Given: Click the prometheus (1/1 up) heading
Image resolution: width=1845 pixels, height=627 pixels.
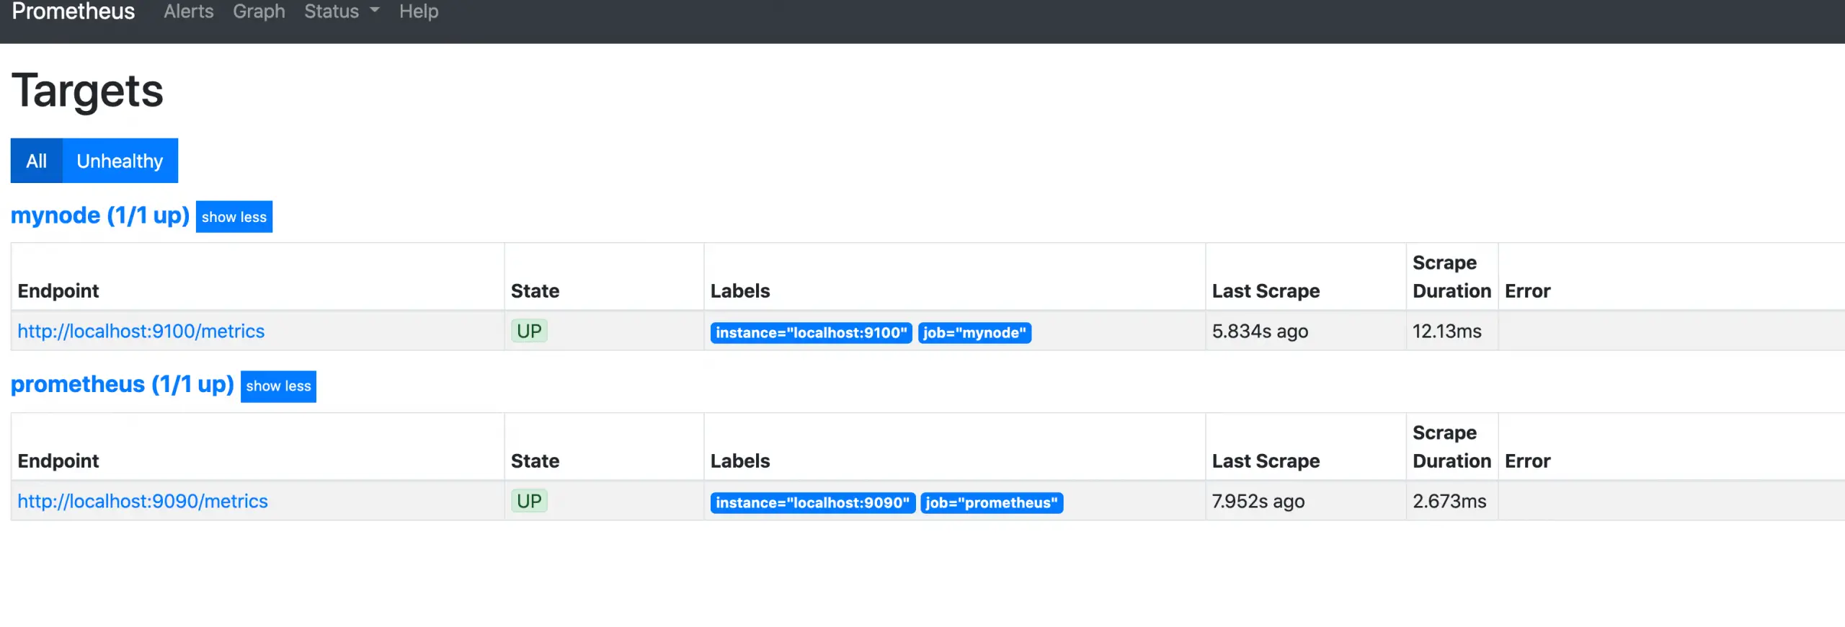Looking at the screenshot, I should tap(123, 385).
